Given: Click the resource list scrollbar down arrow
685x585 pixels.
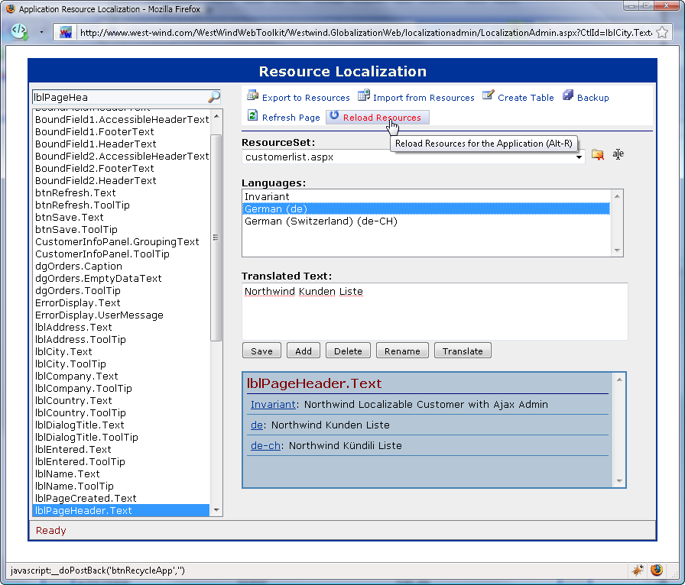Looking at the screenshot, I should pyautogui.click(x=216, y=510).
